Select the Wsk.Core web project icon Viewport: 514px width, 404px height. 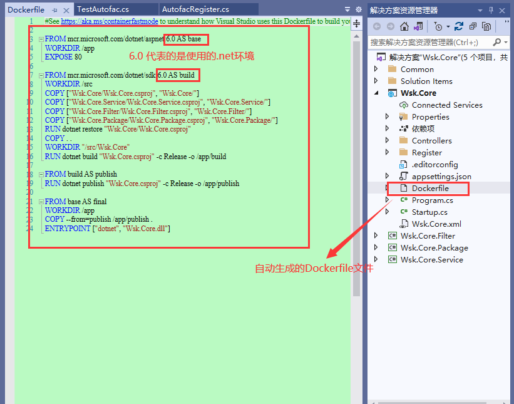tap(392, 93)
